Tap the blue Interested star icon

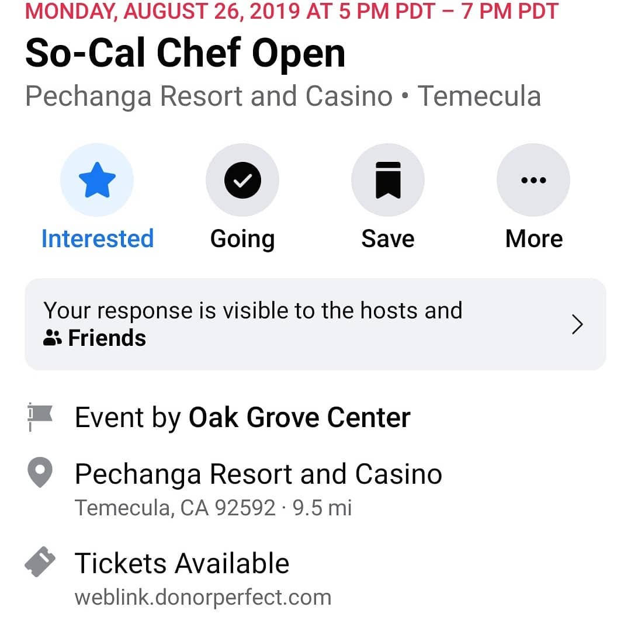pos(97,180)
